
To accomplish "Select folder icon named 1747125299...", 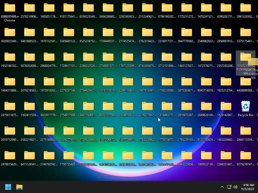I will pyautogui.click(x=128, y=57).
